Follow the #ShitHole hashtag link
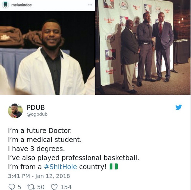191x190 pixels. coord(61,167)
